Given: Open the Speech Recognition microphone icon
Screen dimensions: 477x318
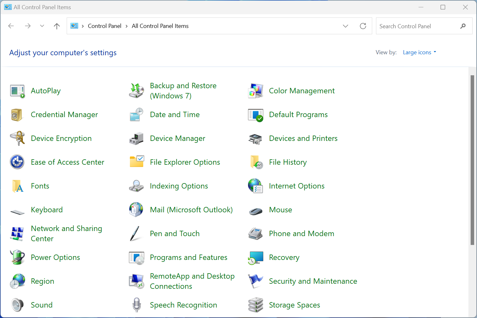Looking at the screenshot, I should pos(137,305).
